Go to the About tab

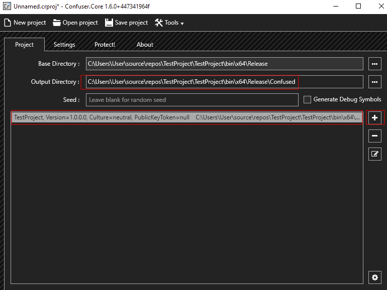145,45
